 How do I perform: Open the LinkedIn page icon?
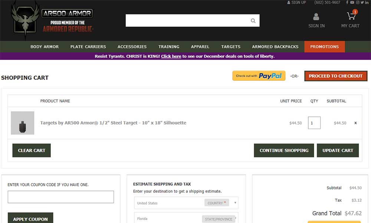pos(367,3)
